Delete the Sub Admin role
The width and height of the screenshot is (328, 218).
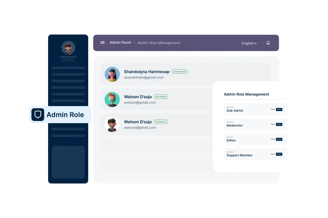pos(273,109)
